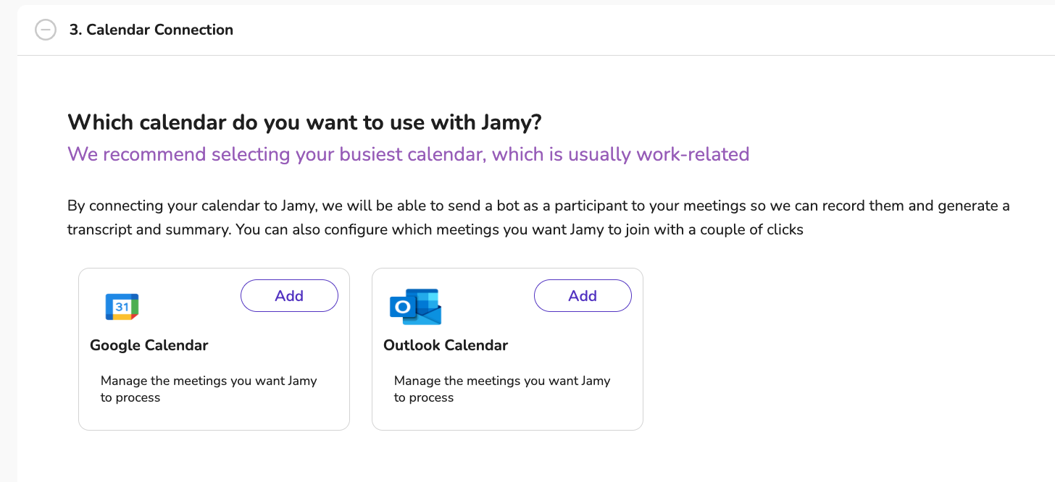The height and width of the screenshot is (482, 1055).
Task: Click the purple busiest calendar recommendation text
Action: (x=408, y=154)
